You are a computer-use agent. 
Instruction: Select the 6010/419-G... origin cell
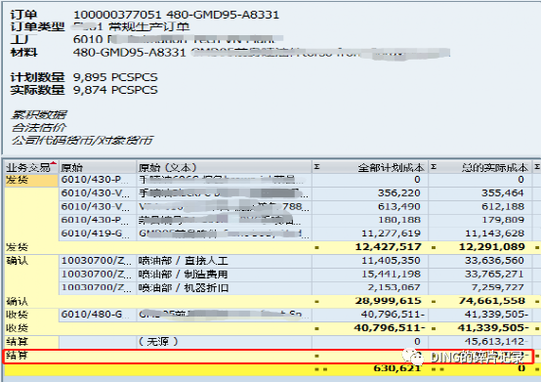click(x=98, y=233)
